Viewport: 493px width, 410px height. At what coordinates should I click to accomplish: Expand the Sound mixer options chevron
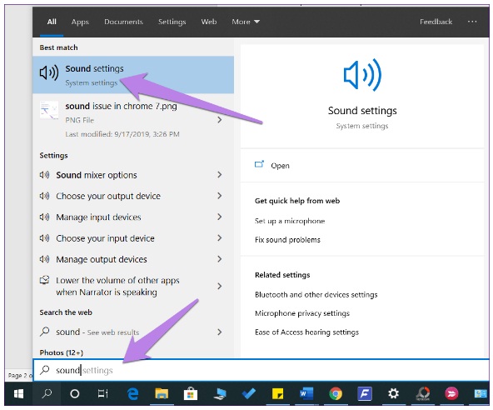[x=220, y=175]
